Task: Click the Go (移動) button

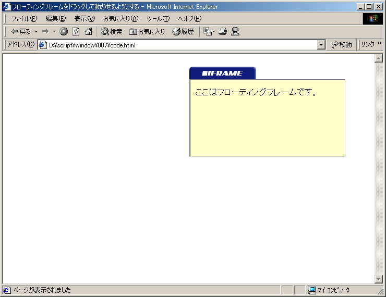Action: (342, 45)
